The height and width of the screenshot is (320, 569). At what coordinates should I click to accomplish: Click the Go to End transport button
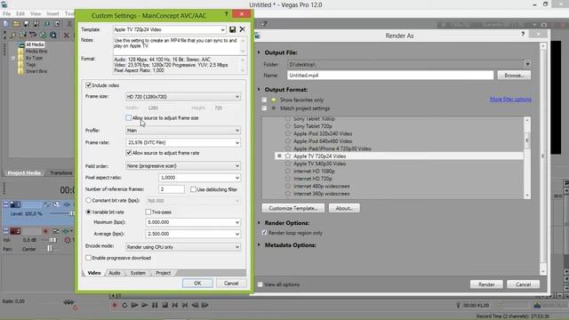tap(185, 305)
